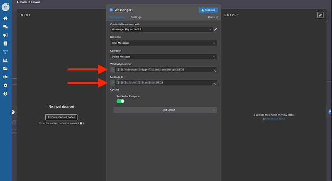Viewport: 332px width, 181px height.
Task: Open the Analytics chart icon
Action: (x=5, y=60)
